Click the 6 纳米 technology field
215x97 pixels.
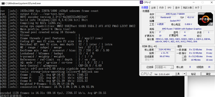[160, 24]
